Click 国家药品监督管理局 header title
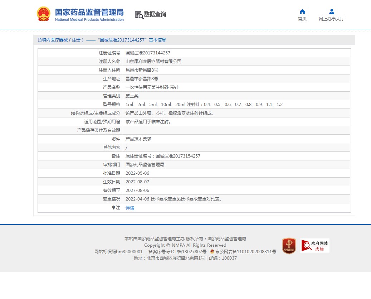This screenshot has height=299, width=371. [89, 12]
